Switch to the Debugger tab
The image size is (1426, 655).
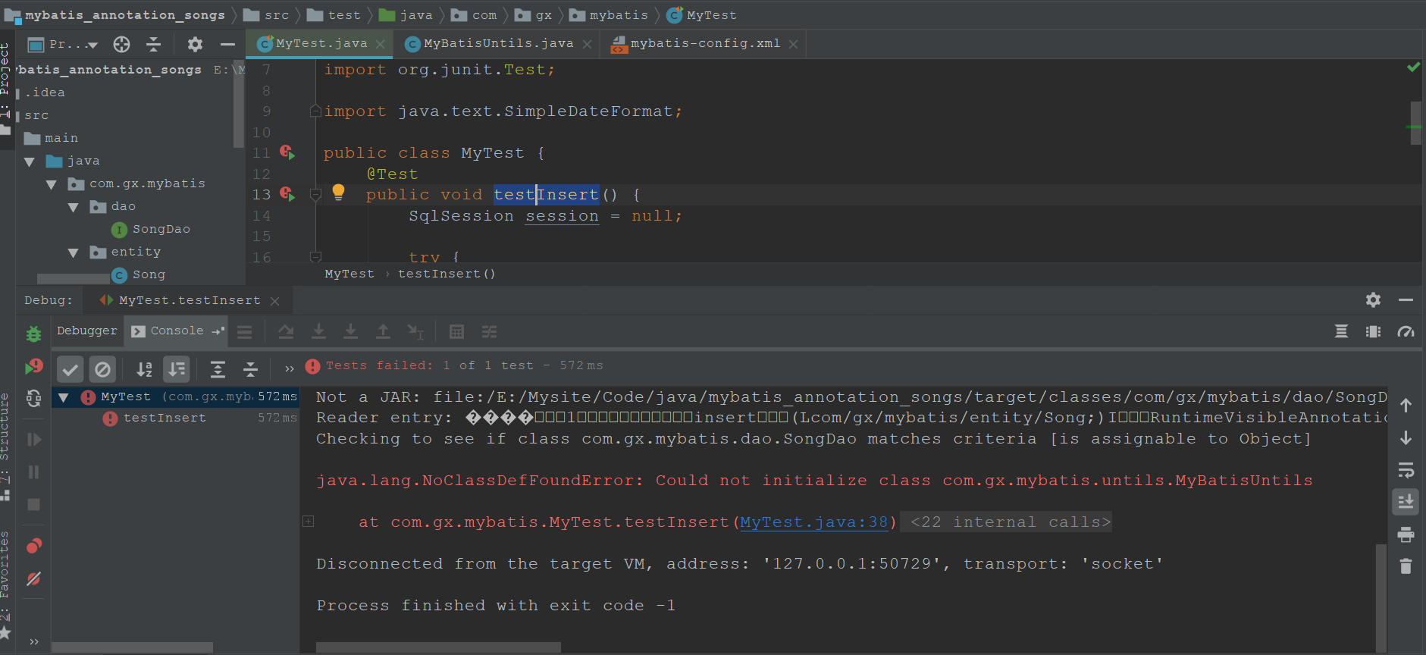pos(86,331)
